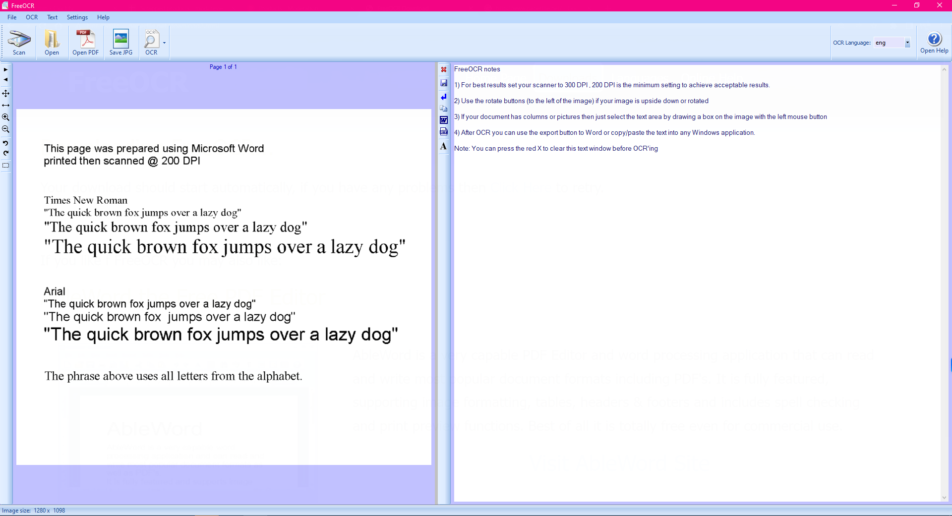The width and height of the screenshot is (952, 516).
Task: Click 'The phrase above uses all letters' sentence
Action: 173,376
